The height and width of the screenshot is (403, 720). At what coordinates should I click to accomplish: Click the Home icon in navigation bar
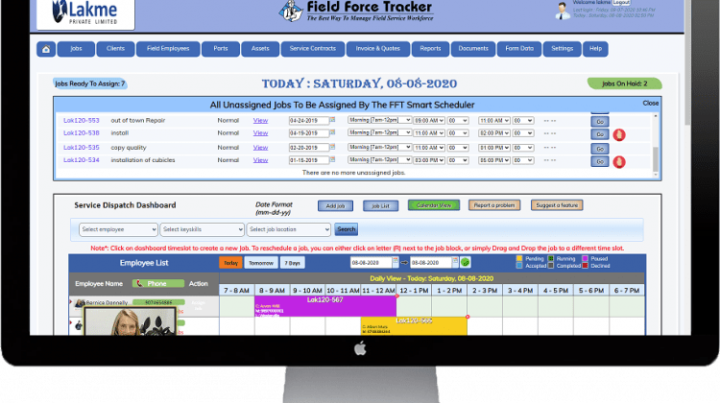(x=46, y=48)
